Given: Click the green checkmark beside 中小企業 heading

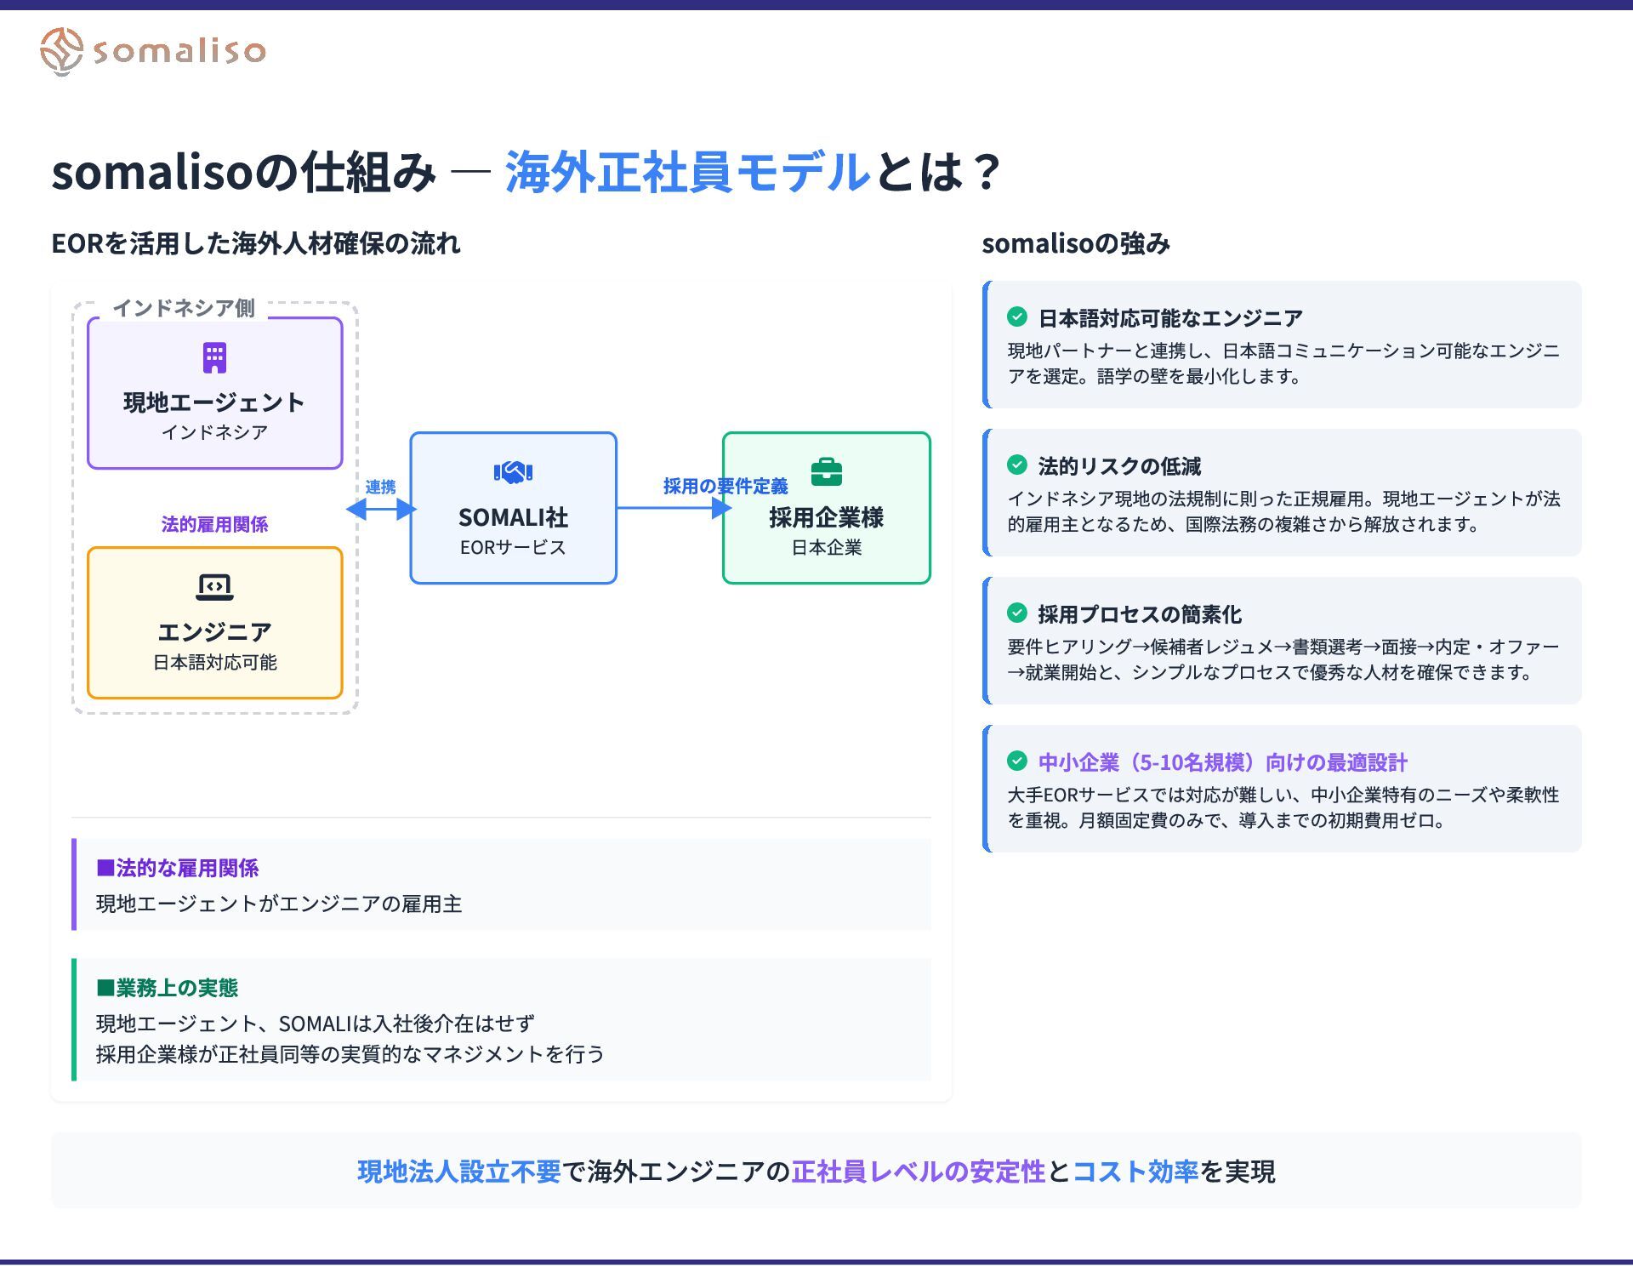Looking at the screenshot, I should click(1017, 761).
